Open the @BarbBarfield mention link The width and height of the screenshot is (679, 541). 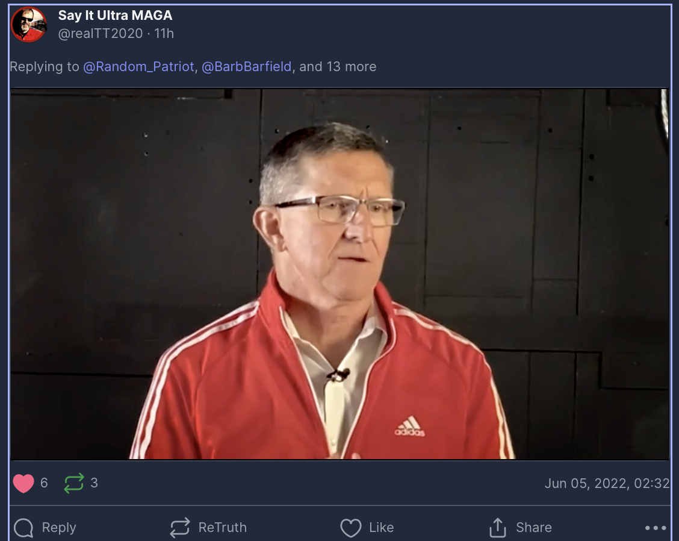click(x=246, y=67)
